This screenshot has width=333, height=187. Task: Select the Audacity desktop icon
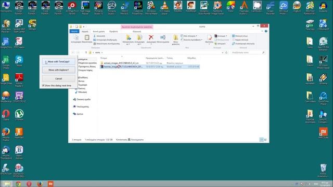tap(323, 7)
